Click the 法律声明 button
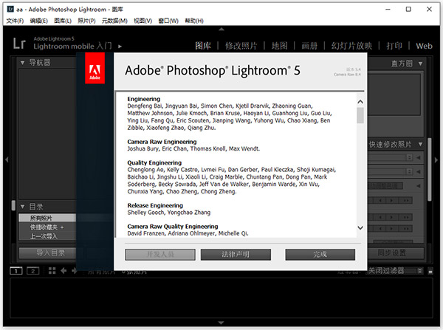Image resolution: width=443 pixels, height=330 pixels. click(236, 254)
